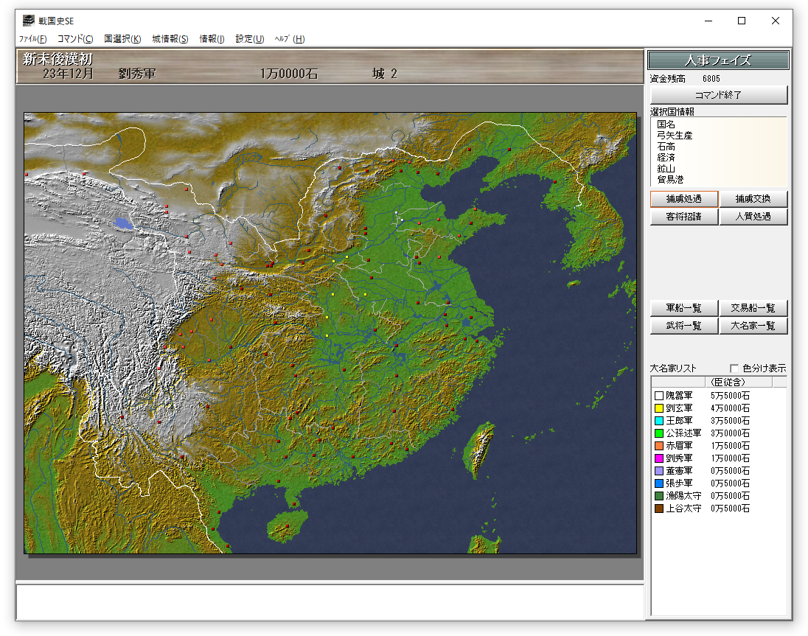Viewport: 808px width, 636px height.
Task: Expand the 設定(U) menu
Action: pos(250,39)
